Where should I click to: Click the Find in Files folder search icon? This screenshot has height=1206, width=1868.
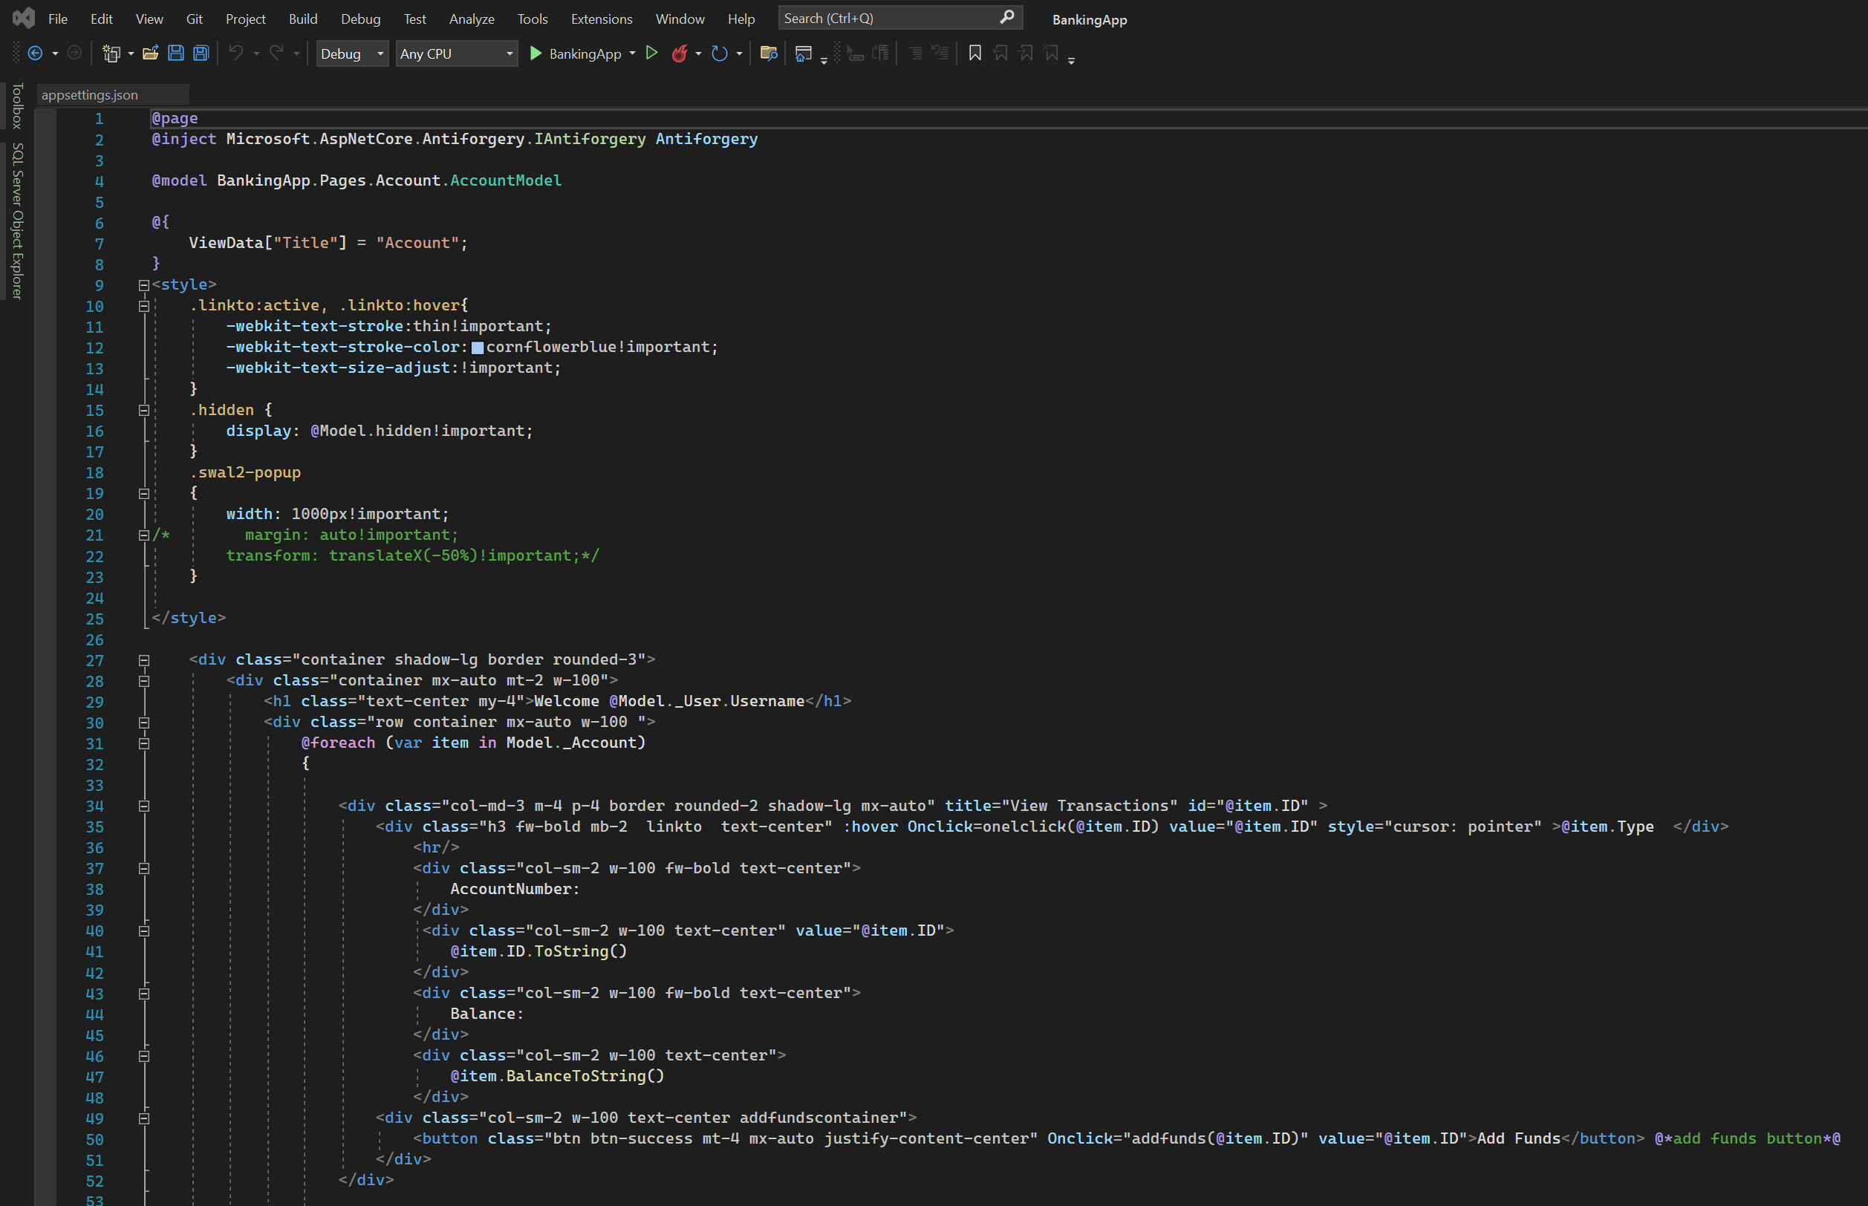pyautogui.click(x=769, y=53)
